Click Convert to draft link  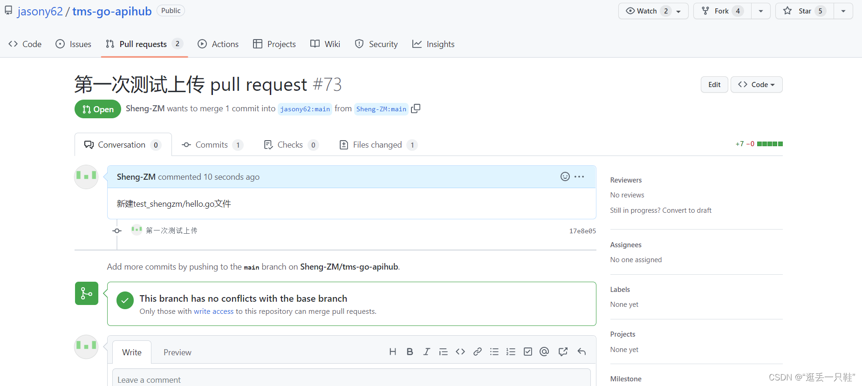pyautogui.click(x=687, y=210)
